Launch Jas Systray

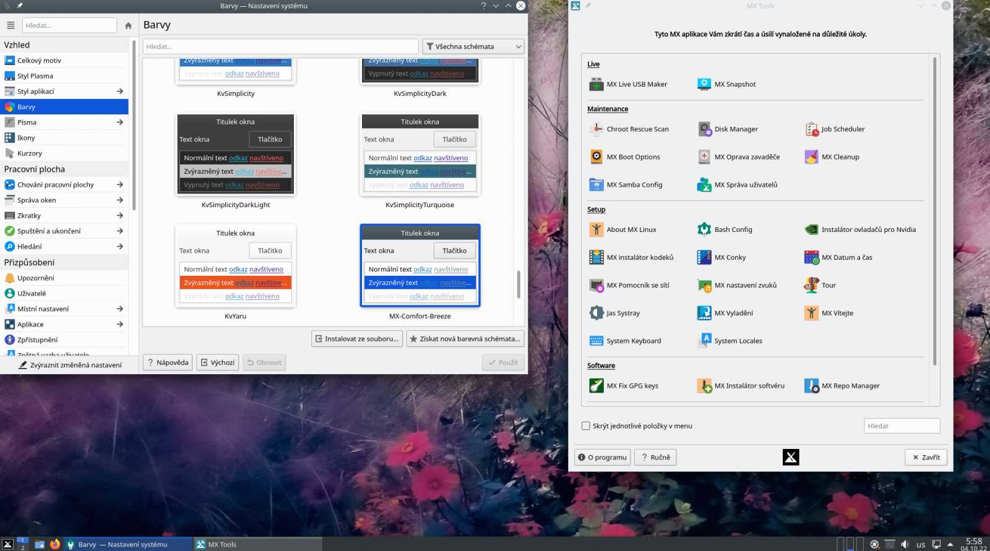pos(615,313)
